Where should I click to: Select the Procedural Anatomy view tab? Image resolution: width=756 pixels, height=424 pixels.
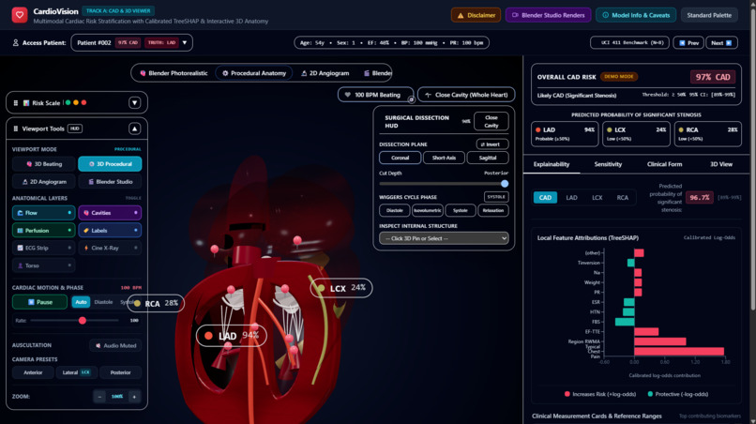pyautogui.click(x=254, y=73)
